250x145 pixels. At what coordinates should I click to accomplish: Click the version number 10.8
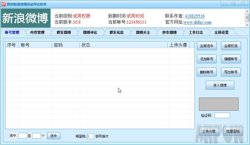click(77, 22)
